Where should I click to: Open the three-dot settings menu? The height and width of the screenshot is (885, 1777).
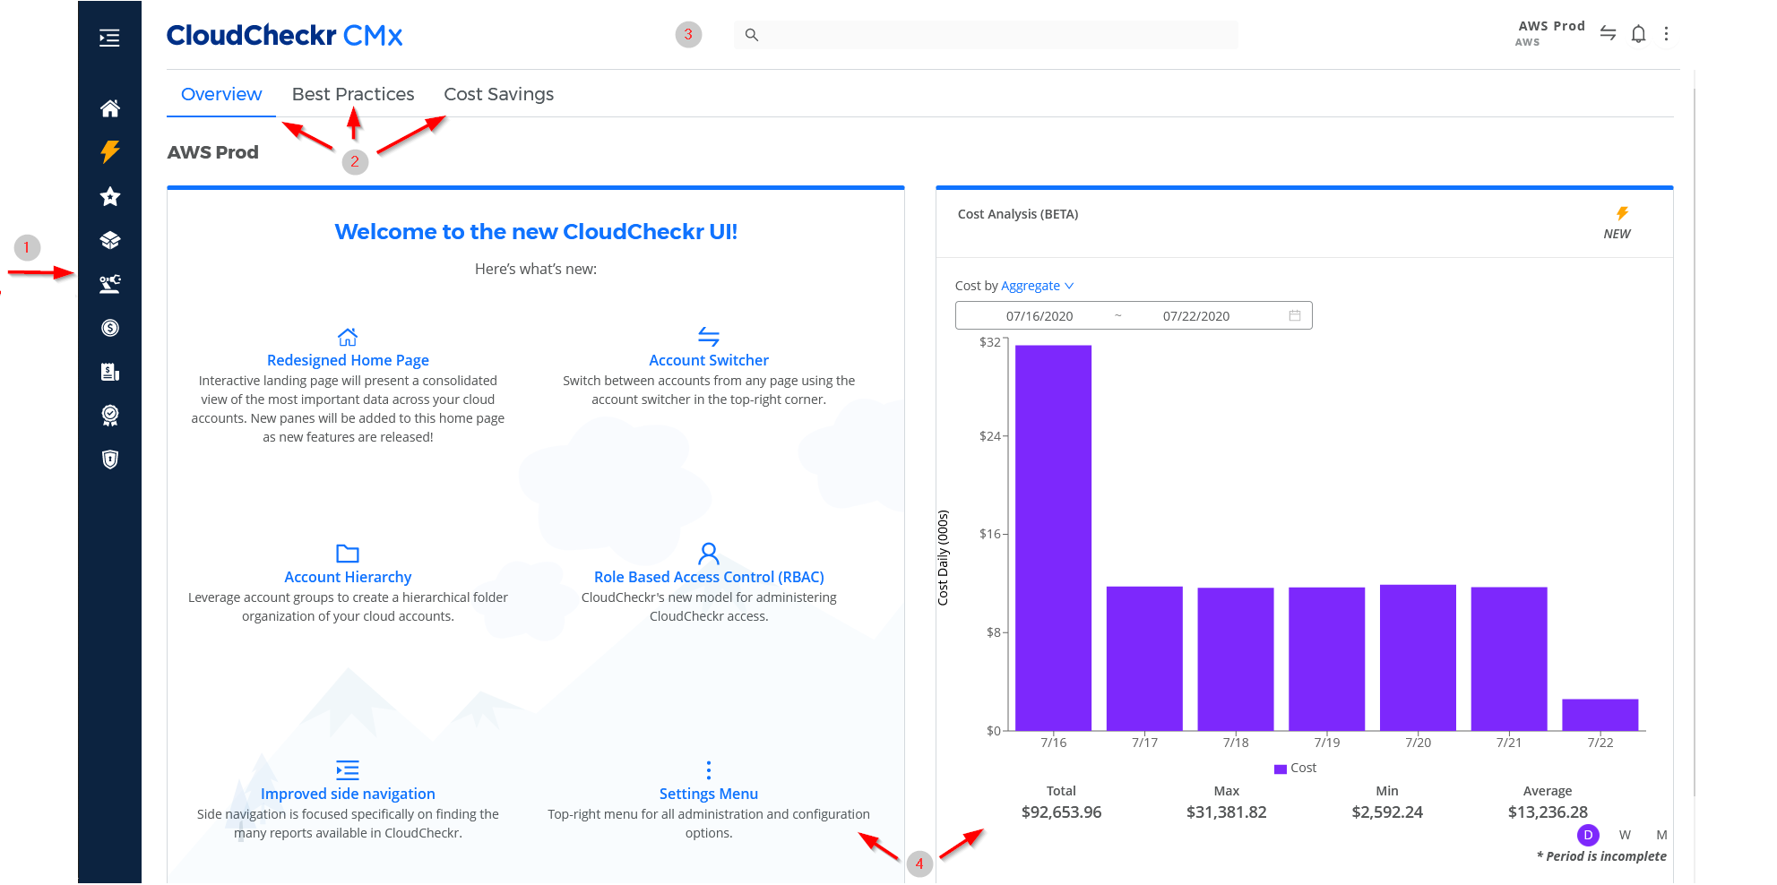[x=1667, y=34]
